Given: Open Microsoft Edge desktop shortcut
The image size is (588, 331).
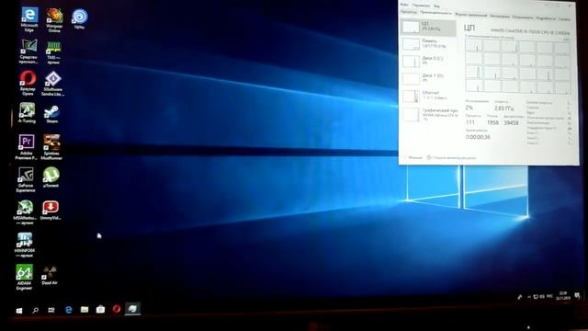Looking at the screenshot, I should 29,19.
